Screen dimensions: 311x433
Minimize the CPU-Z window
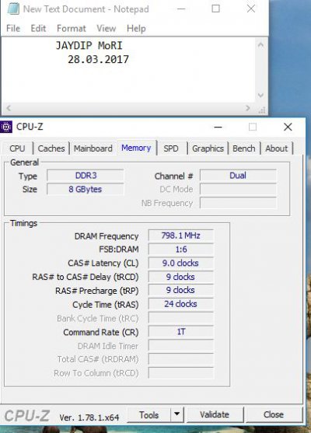(x=218, y=127)
